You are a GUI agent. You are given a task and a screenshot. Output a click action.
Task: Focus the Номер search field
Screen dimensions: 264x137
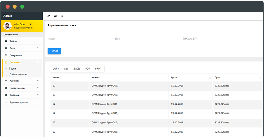[x=79, y=39]
